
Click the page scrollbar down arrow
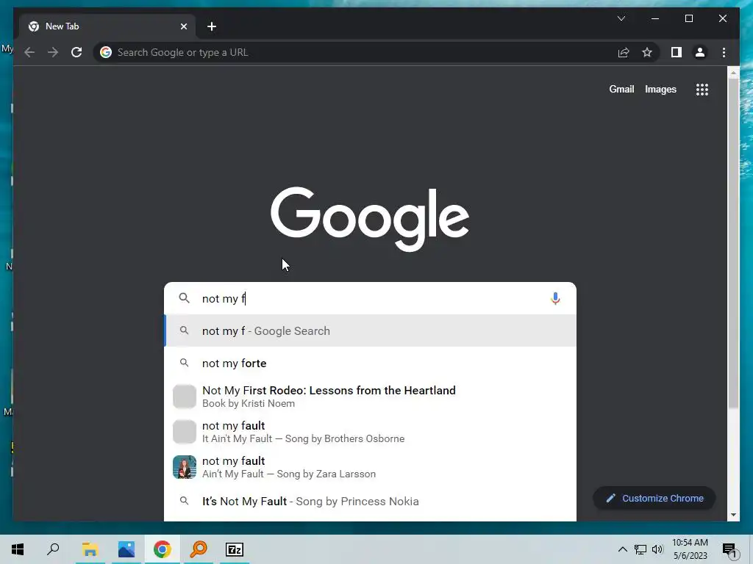pyautogui.click(x=733, y=515)
